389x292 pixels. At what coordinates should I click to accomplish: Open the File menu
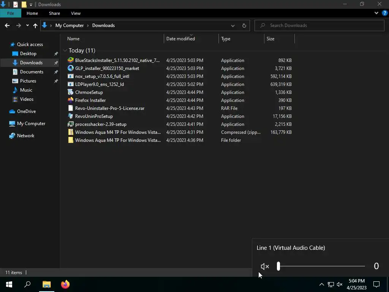tap(11, 13)
